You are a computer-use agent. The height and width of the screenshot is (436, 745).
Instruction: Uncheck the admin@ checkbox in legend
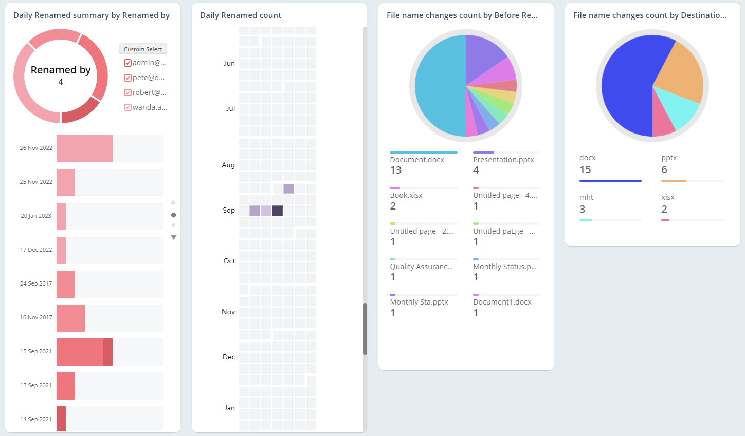[x=128, y=63]
